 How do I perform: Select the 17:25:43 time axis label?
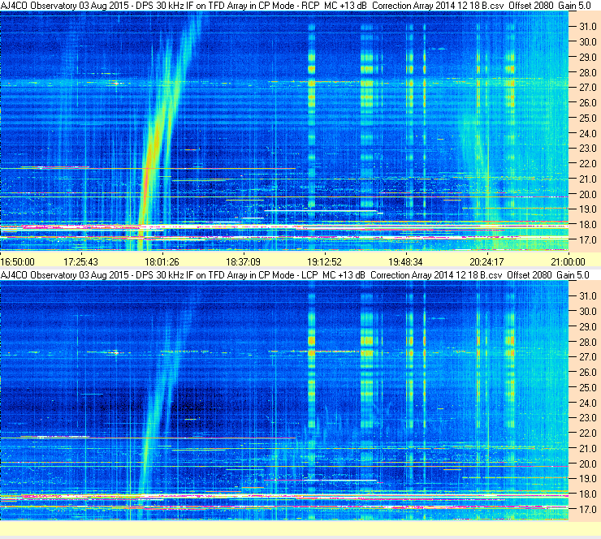click(81, 262)
